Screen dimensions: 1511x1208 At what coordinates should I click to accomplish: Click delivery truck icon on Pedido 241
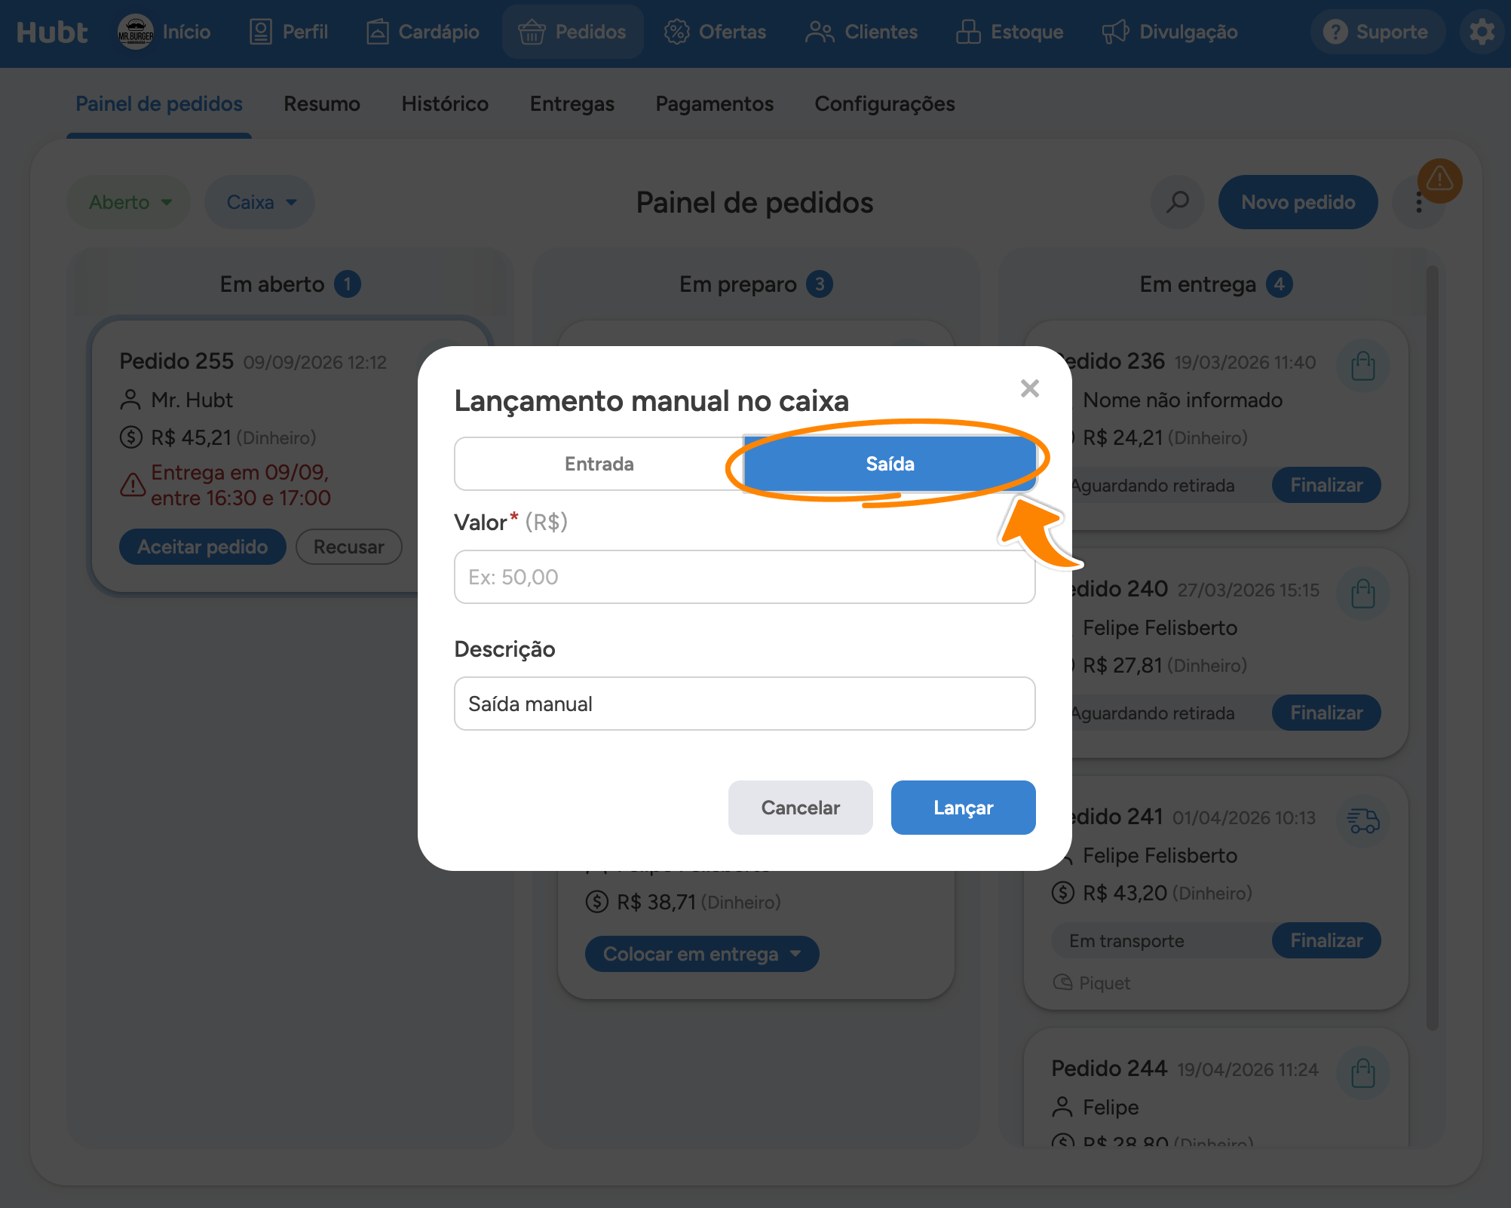tap(1362, 820)
